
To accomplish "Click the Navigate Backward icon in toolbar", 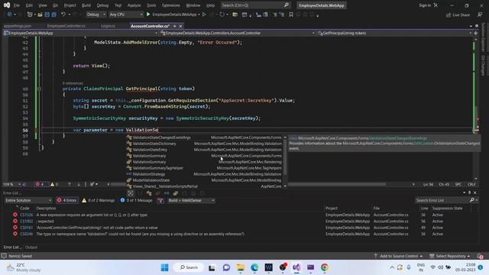I will click(9, 15).
